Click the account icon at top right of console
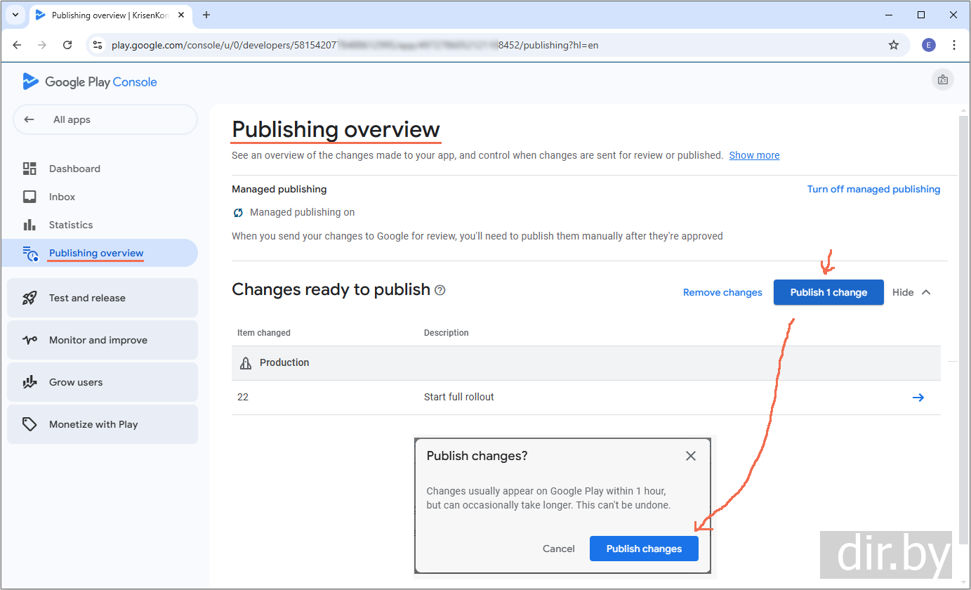The width and height of the screenshot is (971, 590). coord(942,80)
